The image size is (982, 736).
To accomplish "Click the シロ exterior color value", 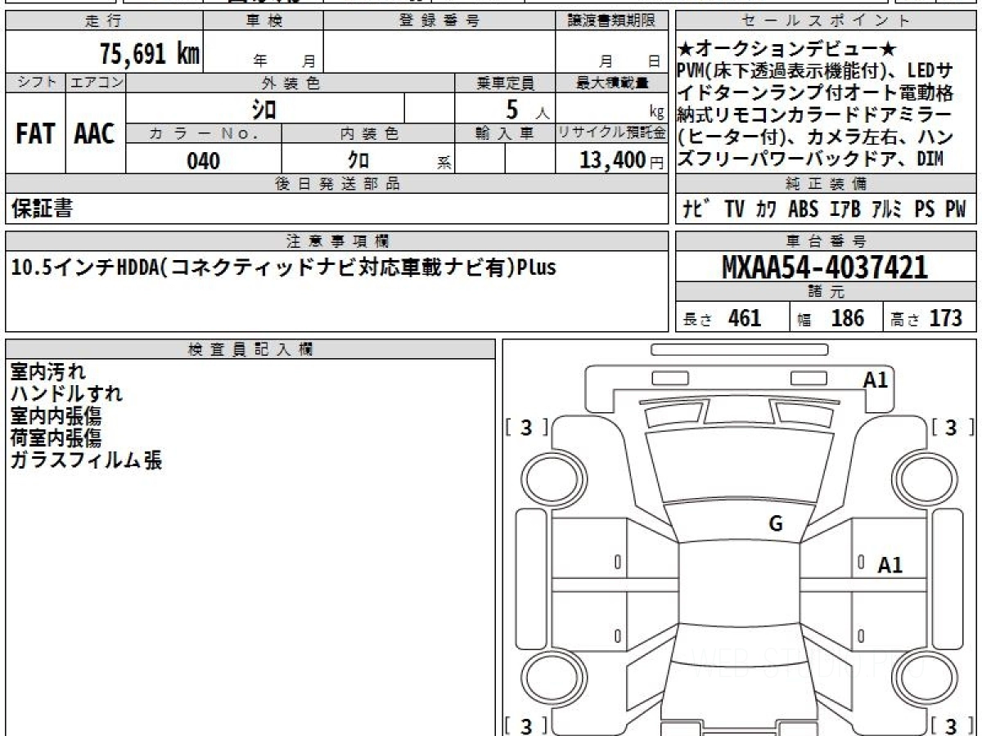I will pos(264,108).
